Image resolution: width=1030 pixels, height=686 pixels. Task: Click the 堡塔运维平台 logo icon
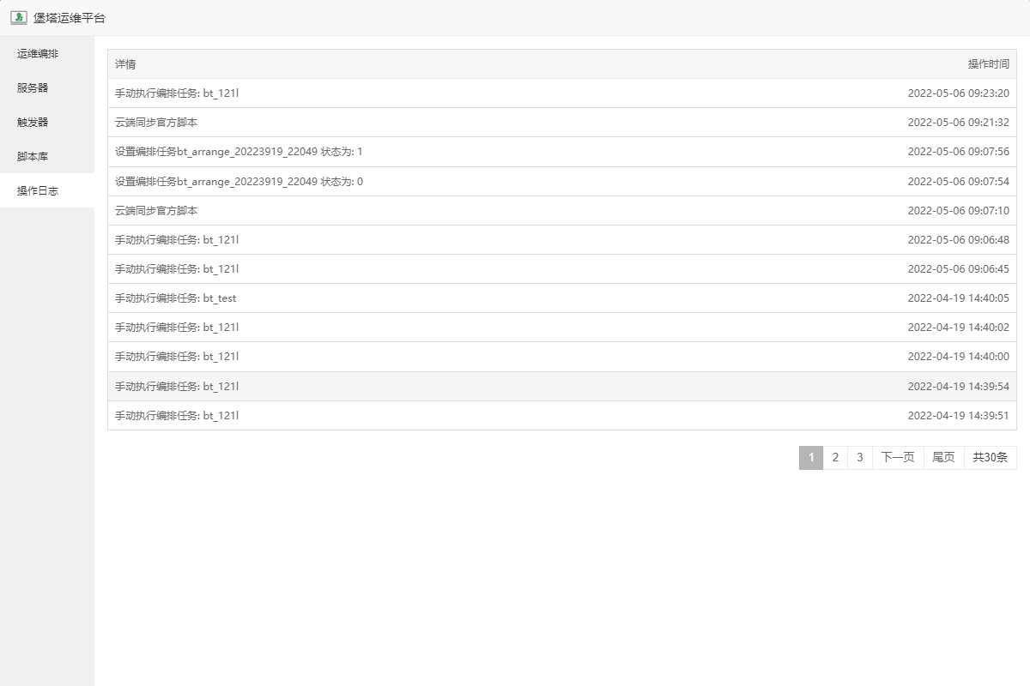click(18, 17)
